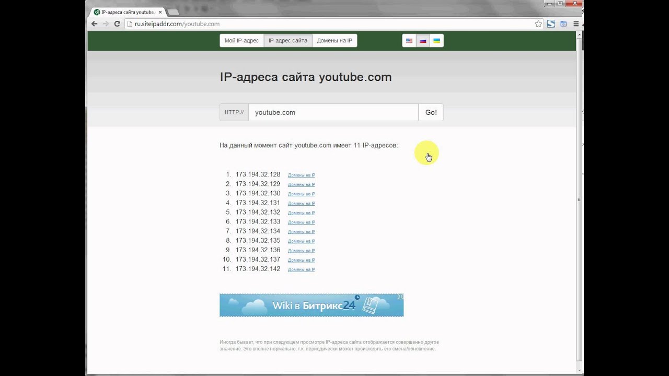Click IP address 173.194.32.129 text

(258, 184)
